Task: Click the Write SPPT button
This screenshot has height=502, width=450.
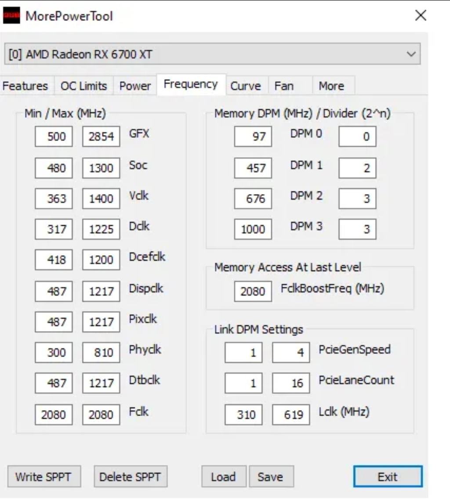Action: pos(44,477)
